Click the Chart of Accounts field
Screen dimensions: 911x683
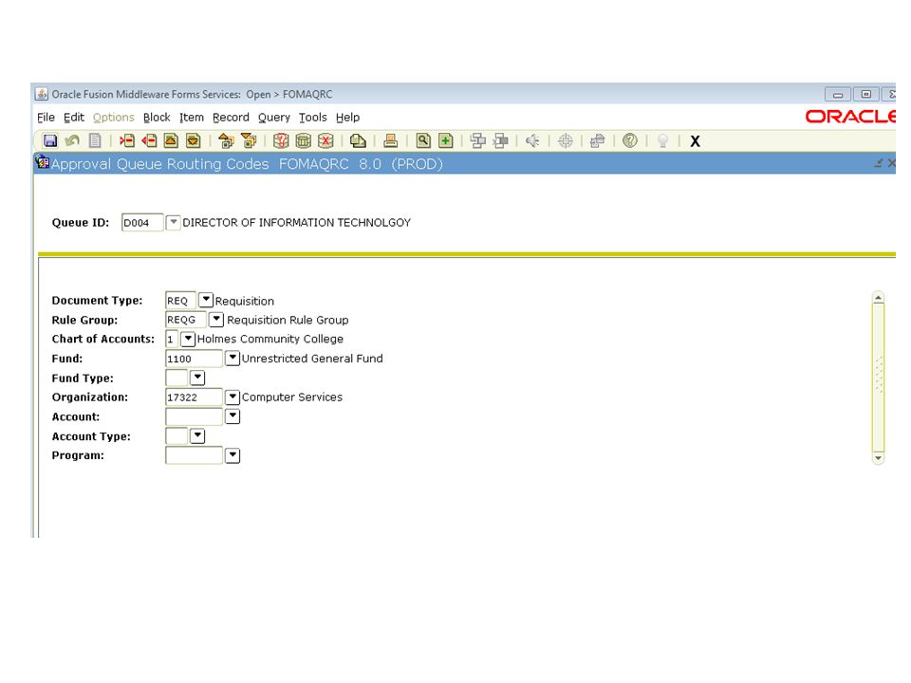[172, 339]
